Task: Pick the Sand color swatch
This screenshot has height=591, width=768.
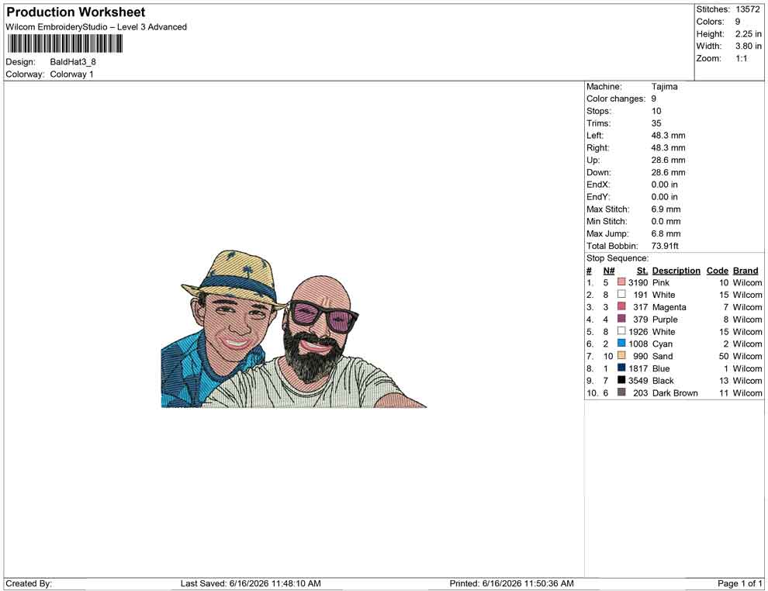Action: 621,355
